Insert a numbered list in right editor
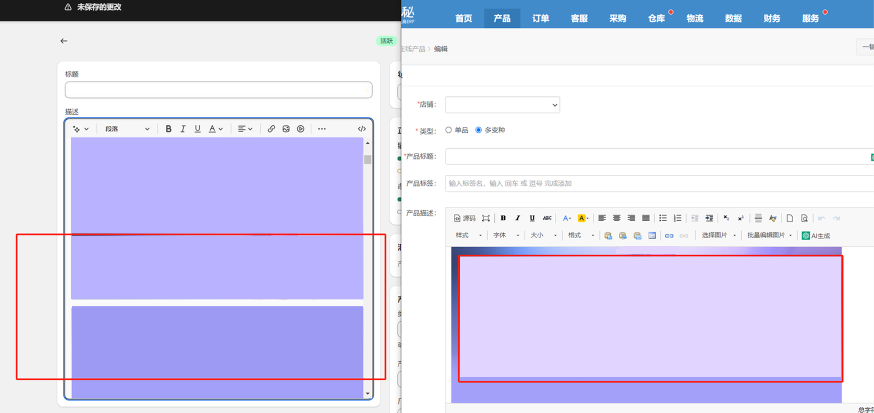 coord(677,218)
